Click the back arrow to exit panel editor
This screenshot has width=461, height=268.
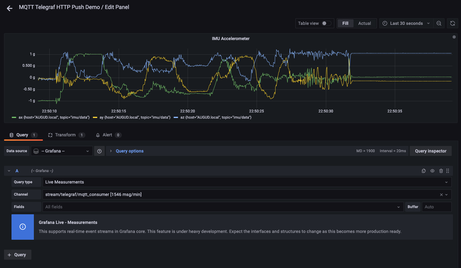coord(10,8)
